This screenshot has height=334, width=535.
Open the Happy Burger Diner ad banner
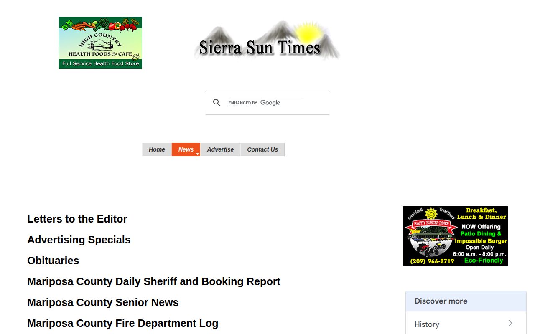(x=456, y=236)
